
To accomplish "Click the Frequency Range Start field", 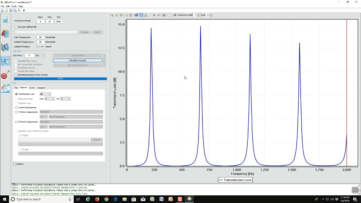I will 40,21.
